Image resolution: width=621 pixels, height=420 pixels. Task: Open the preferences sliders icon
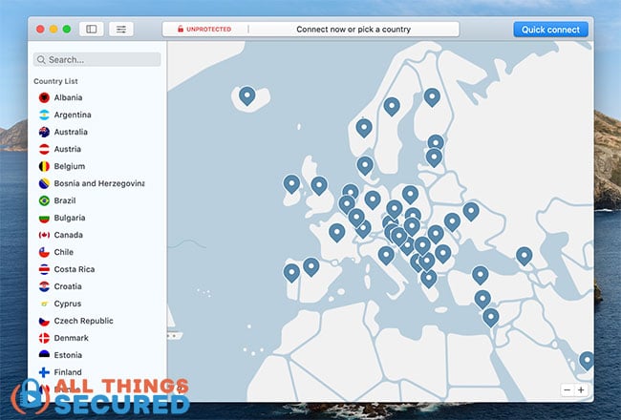[121, 29]
